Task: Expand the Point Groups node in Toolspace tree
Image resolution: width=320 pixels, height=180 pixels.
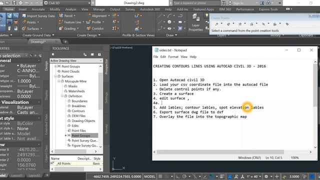Action: tap(55, 66)
